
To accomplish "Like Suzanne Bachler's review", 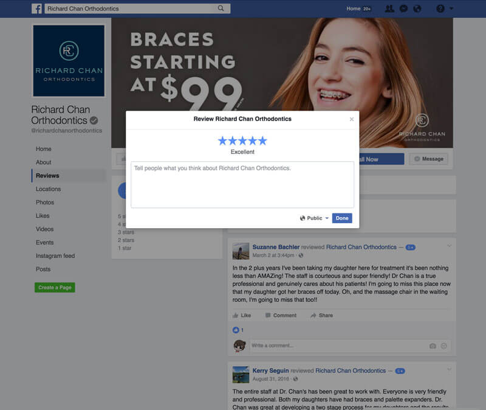I will pos(242,315).
